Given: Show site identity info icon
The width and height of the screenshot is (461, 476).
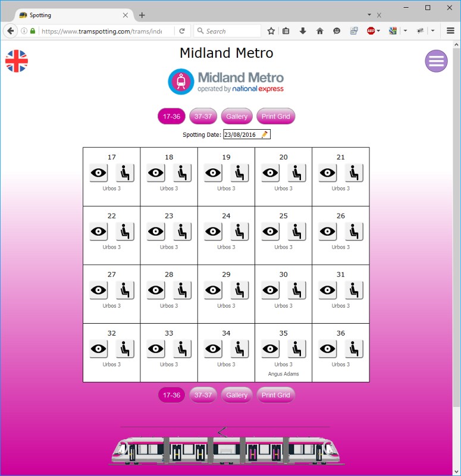Looking at the screenshot, I should [x=24, y=31].
